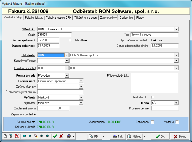Tick the Zaplaceno checkbox

152,122
